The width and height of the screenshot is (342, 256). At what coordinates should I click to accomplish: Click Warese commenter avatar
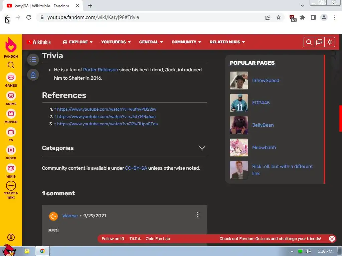point(53,216)
